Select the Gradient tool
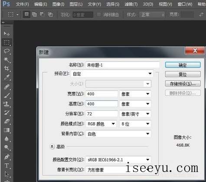Screen dimensions: 206x182 [x=7, y=130]
